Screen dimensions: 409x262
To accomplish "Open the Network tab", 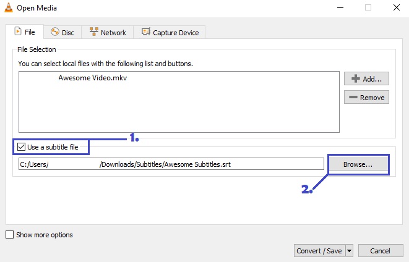I will coord(108,32).
